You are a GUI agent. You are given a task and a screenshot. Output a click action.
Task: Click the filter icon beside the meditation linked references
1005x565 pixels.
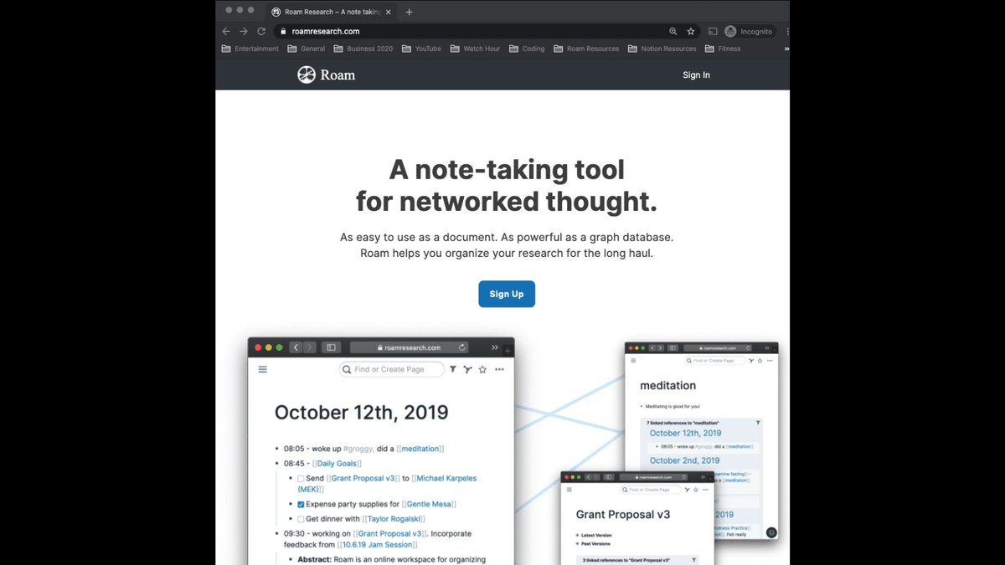(758, 423)
